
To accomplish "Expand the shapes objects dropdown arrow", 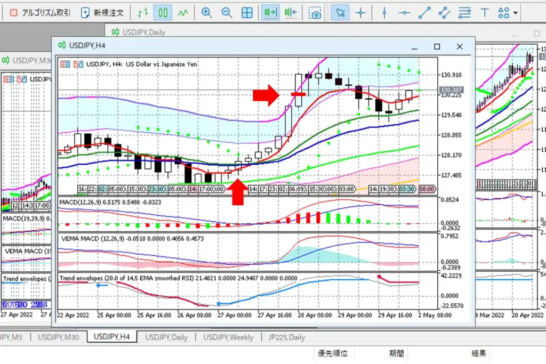I will [515, 13].
